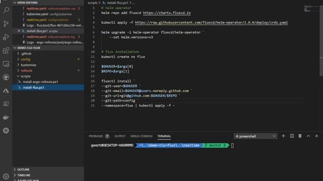Image resolution: width=323 pixels, height=181 pixels.
Task: Select terminal dropdown '4: powershell'
Action: click(x=255, y=136)
